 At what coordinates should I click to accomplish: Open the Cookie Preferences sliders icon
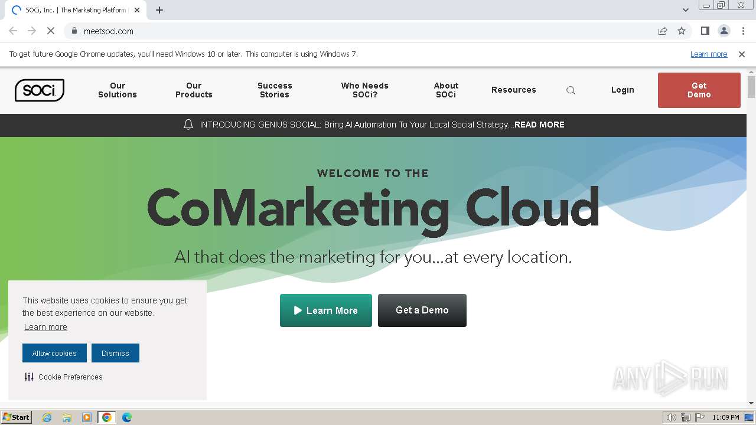click(x=29, y=377)
